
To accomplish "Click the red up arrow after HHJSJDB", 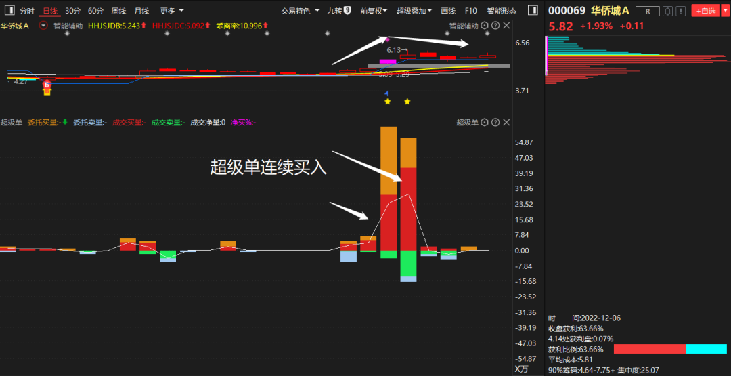I will point(143,26).
